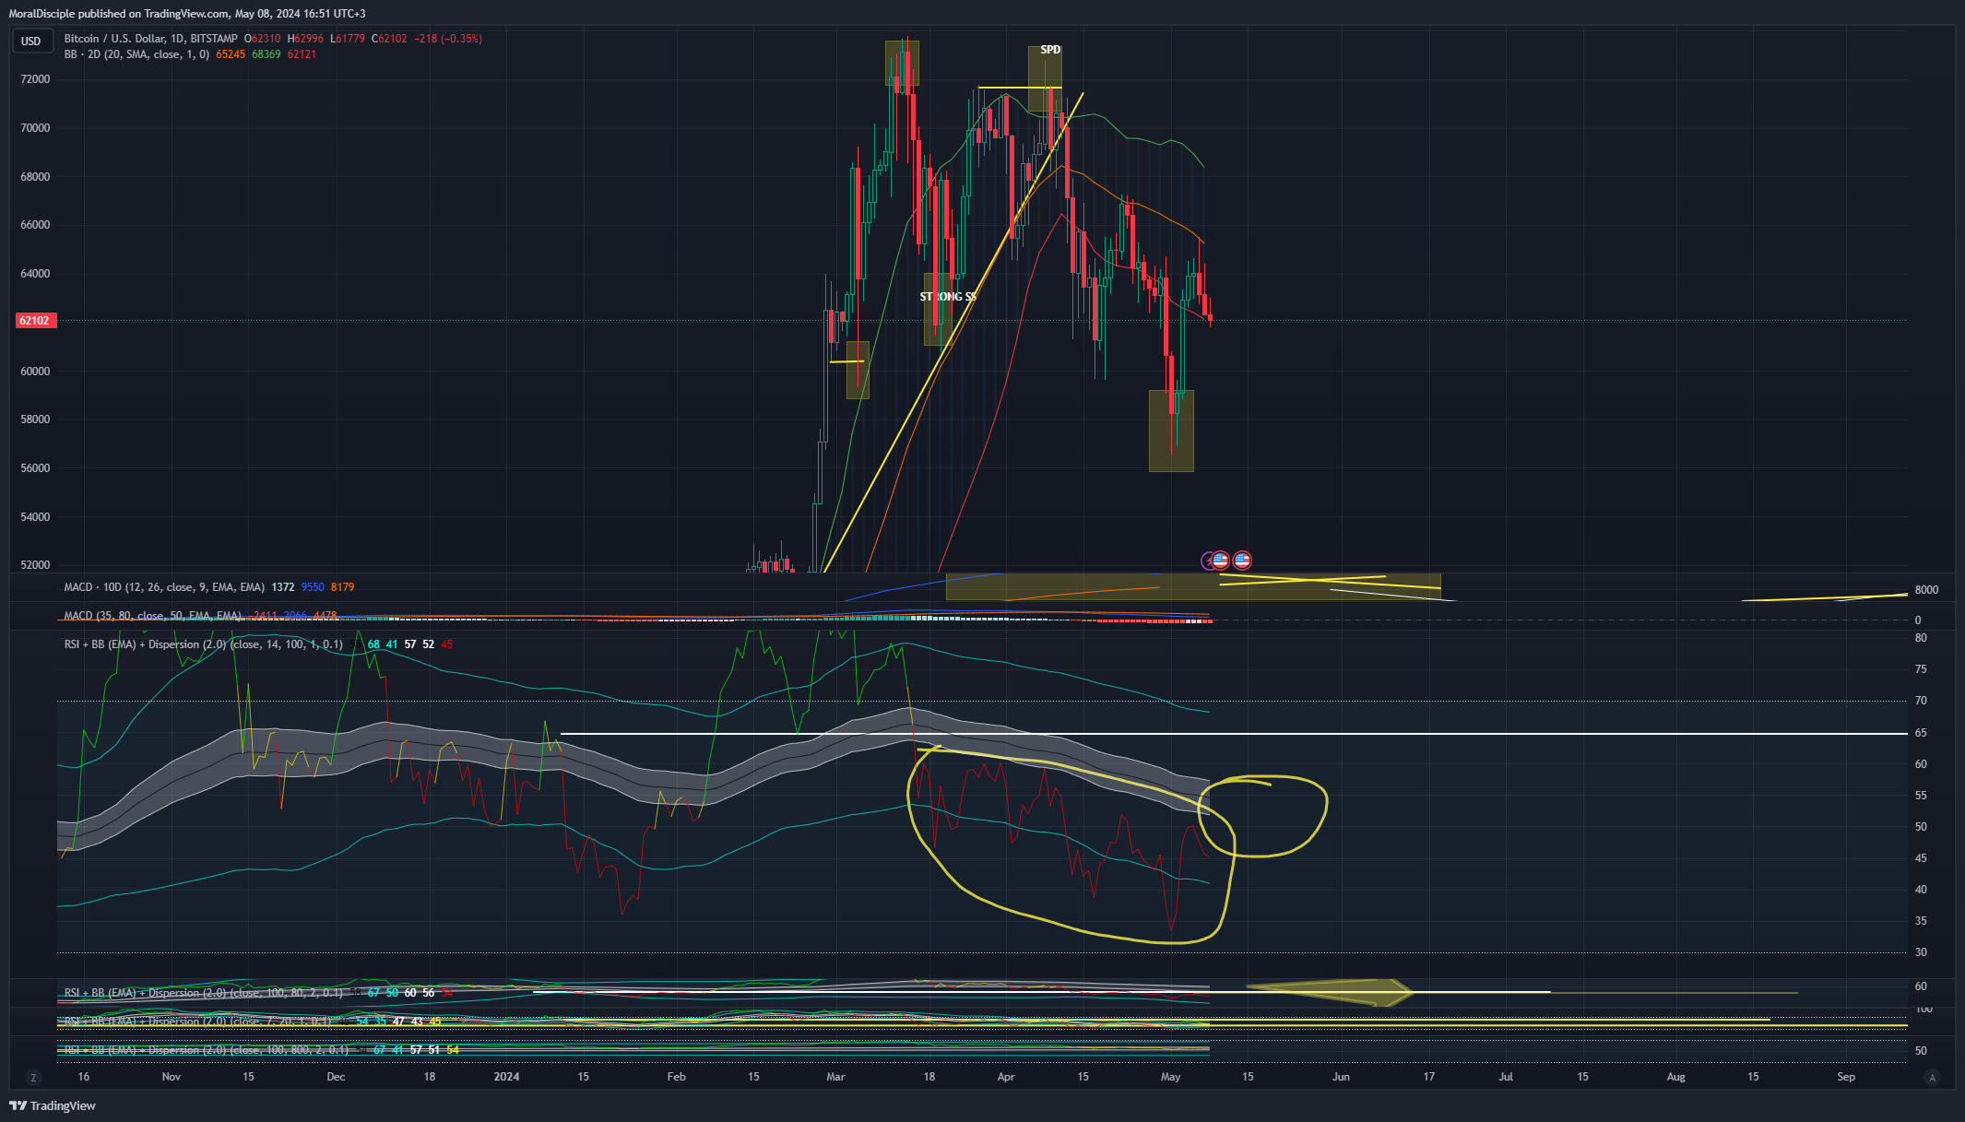
Task: Select the BB 2D indicator legend
Action: pos(136,54)
